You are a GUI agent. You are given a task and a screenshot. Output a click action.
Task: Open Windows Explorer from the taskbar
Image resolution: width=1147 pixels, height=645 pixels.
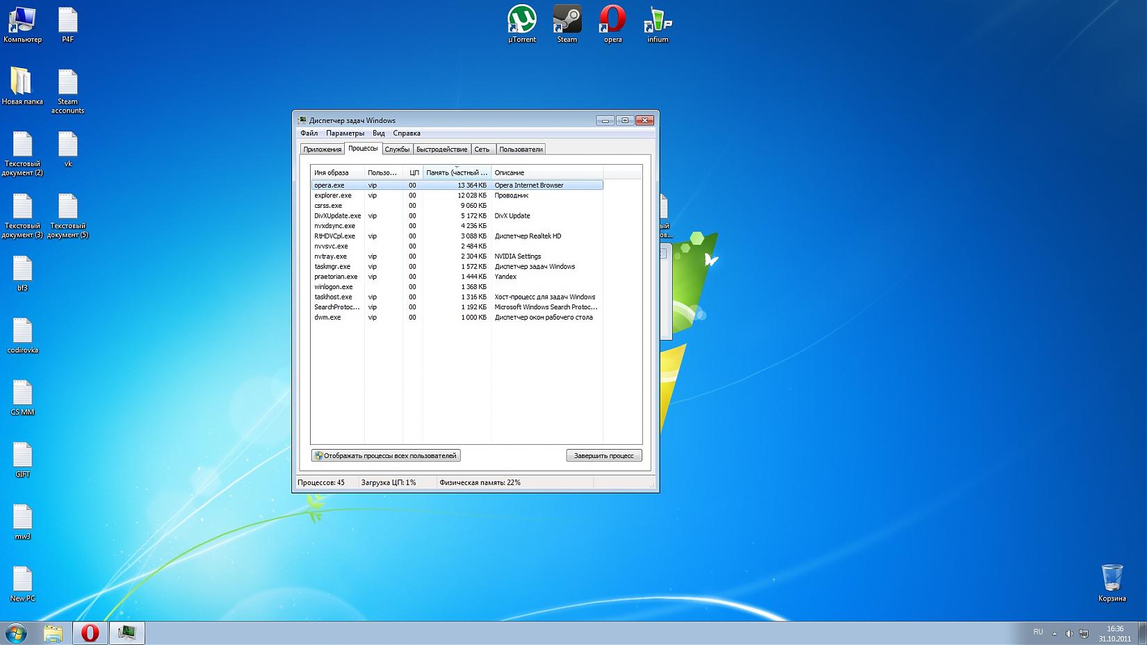pyautogui.click(x=54, y=633)
